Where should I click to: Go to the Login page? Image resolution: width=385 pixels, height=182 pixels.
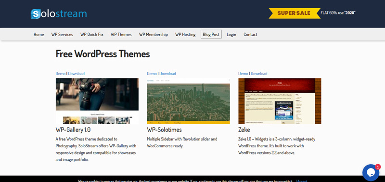[x=231, y=34]
